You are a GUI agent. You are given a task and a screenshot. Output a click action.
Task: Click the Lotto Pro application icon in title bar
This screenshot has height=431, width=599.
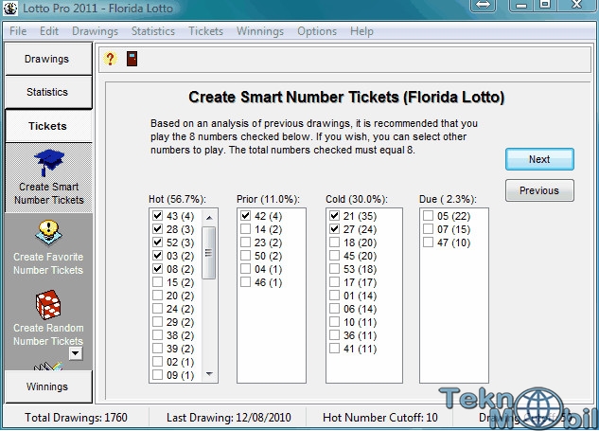point(9,8)
